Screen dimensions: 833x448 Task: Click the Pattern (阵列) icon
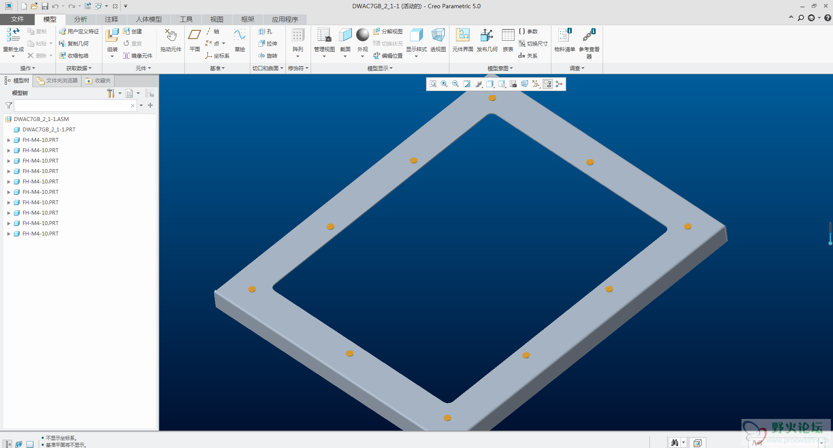tap(298, 35)
